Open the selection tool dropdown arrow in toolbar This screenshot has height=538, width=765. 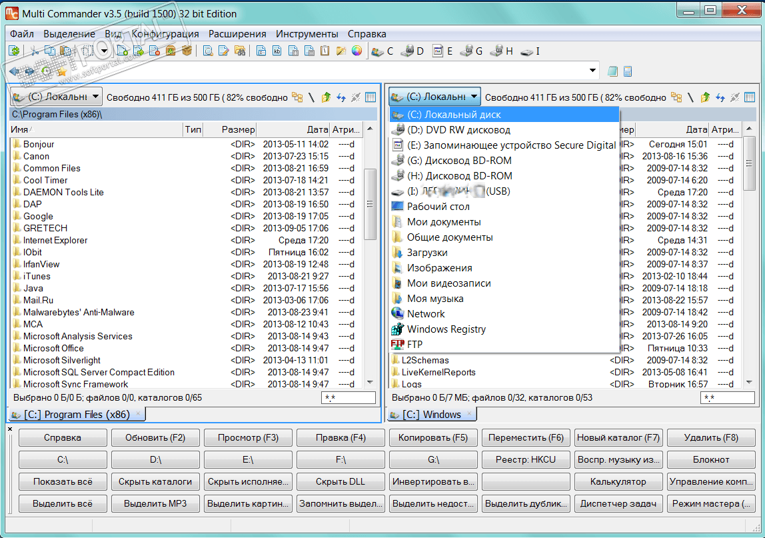click(104, 51)
